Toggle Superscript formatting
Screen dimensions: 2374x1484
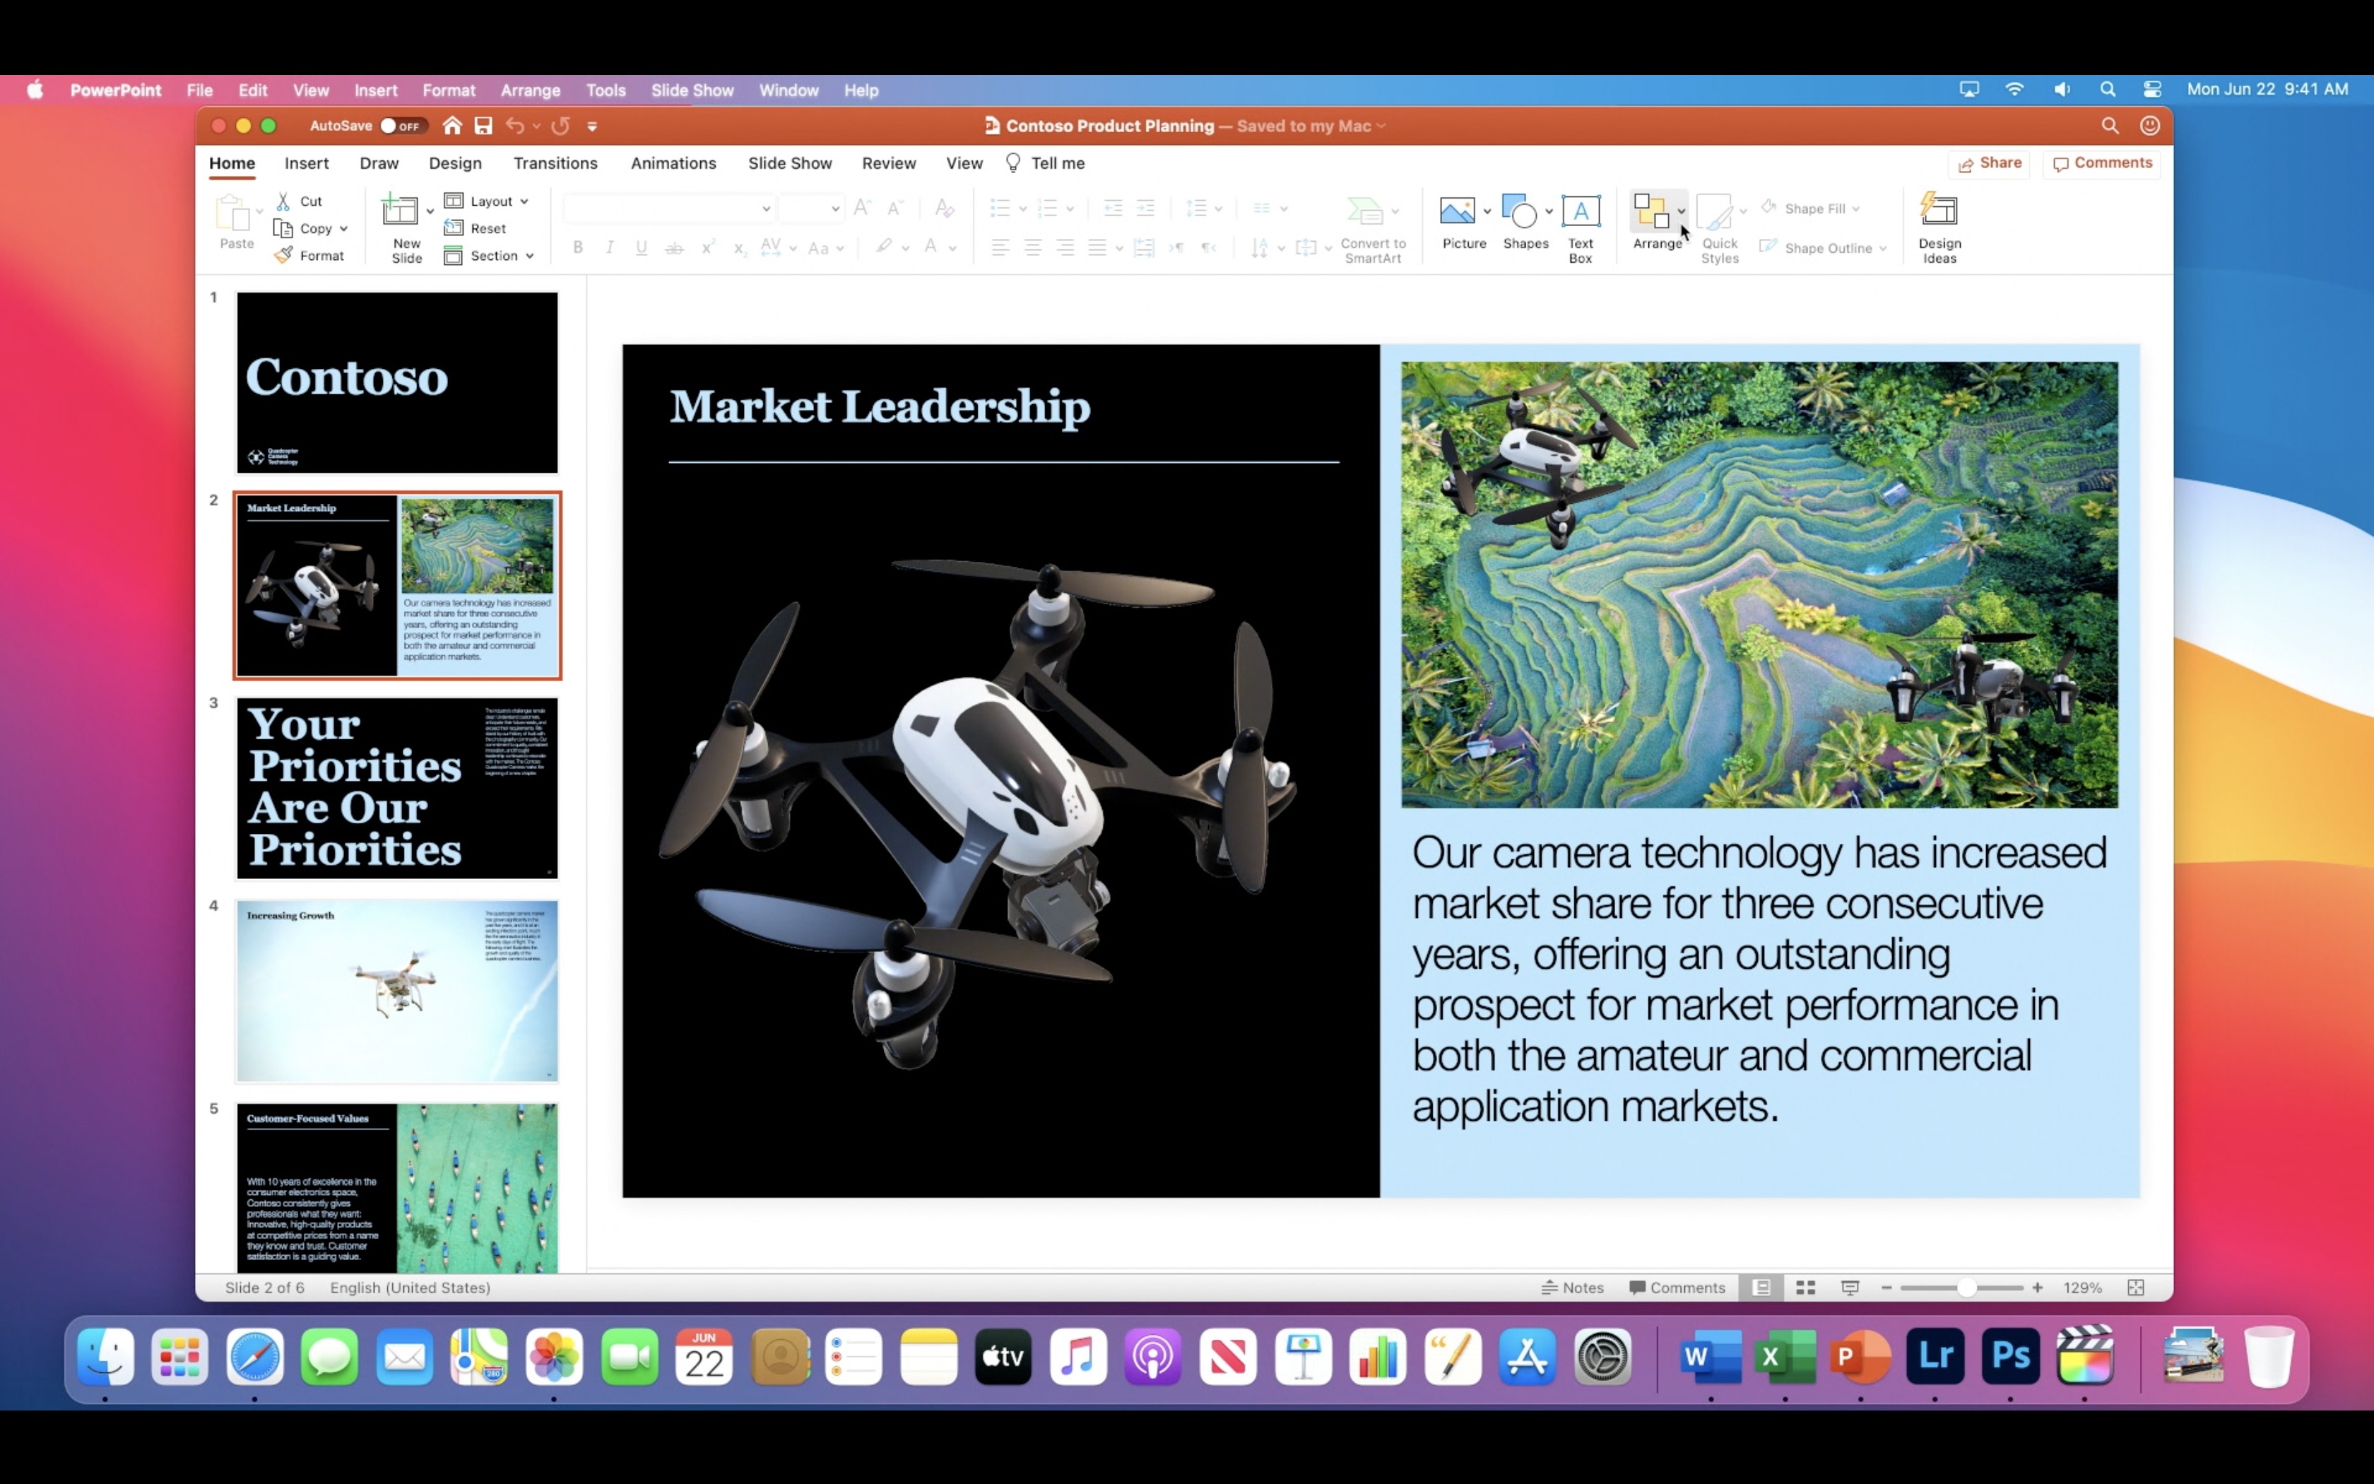(707, 247)
